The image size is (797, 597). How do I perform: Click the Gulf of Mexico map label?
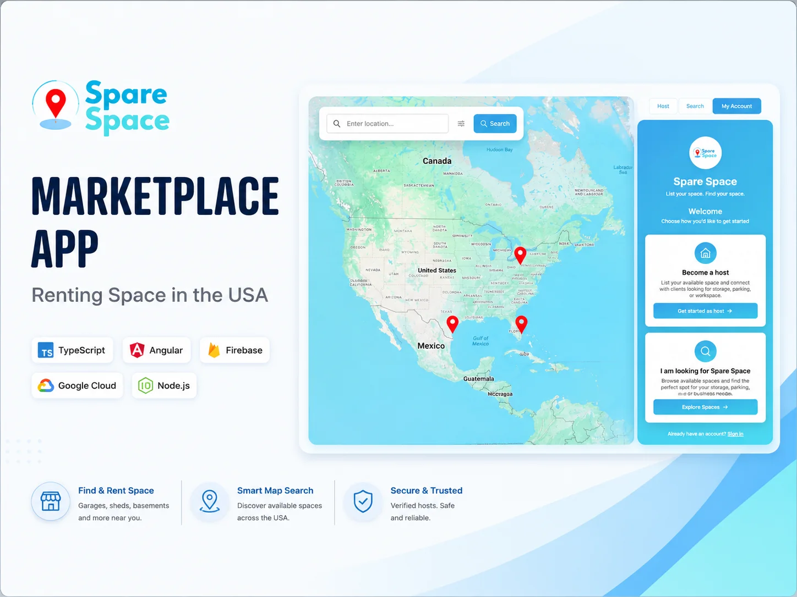click(481, 341)
